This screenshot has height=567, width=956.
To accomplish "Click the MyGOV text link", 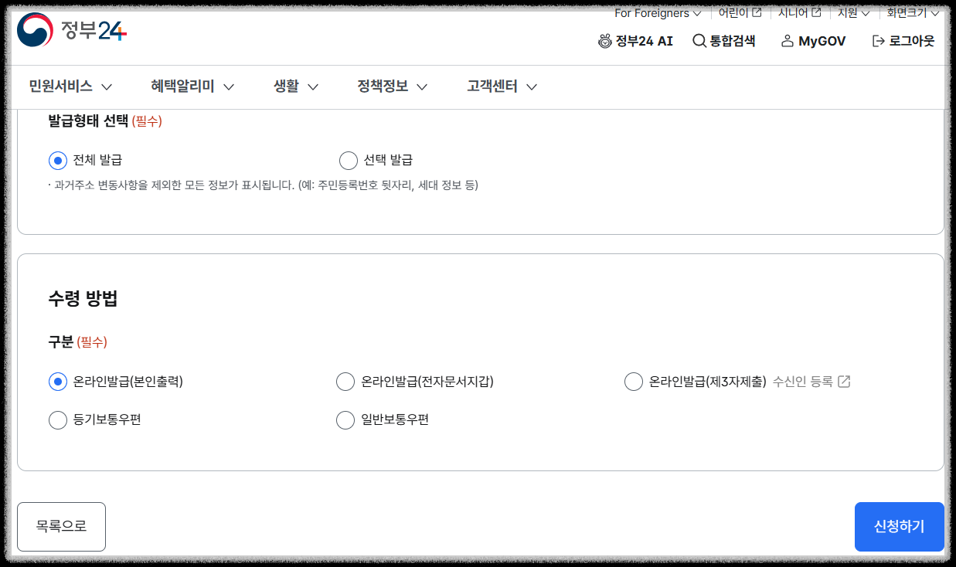I will pyautogui.click(x=822, y=41).
